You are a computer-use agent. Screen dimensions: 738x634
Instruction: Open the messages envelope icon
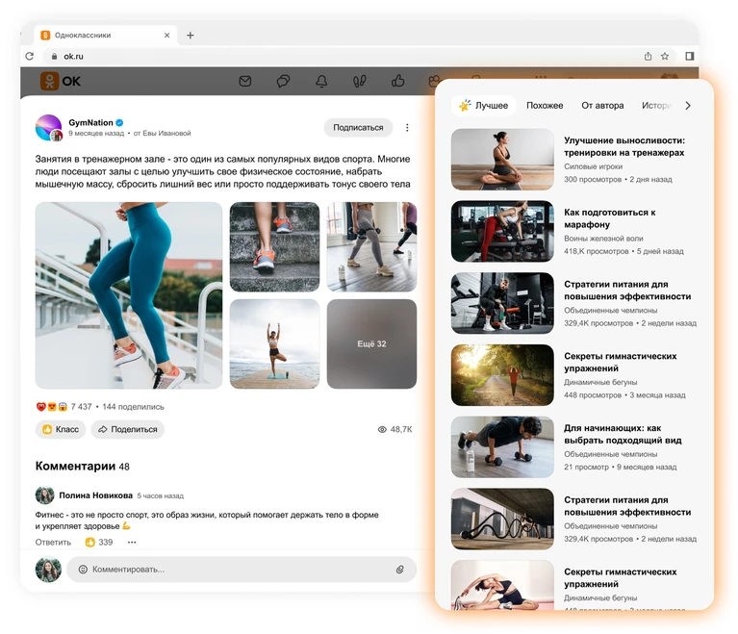[244, 82]
